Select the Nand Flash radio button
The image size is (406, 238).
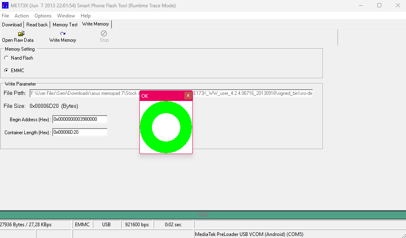(x=6, y=58)
